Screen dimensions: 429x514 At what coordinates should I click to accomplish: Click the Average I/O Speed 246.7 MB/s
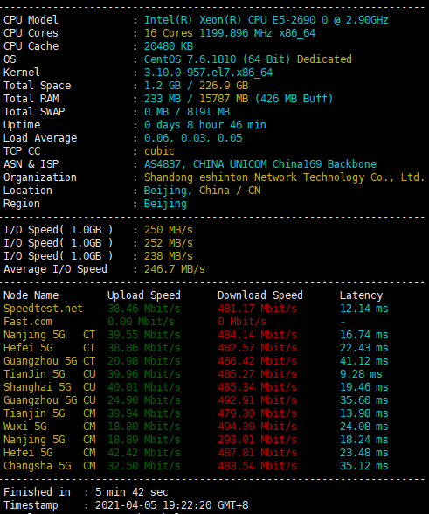click(175, 269)
